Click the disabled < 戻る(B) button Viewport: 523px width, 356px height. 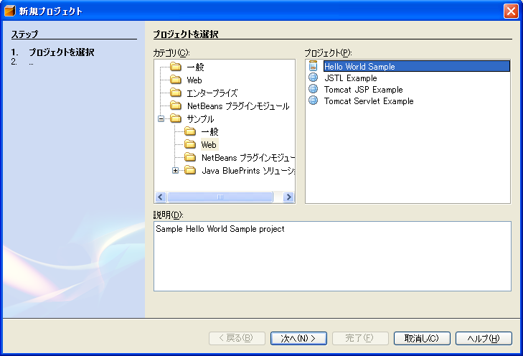pos(237,338)
